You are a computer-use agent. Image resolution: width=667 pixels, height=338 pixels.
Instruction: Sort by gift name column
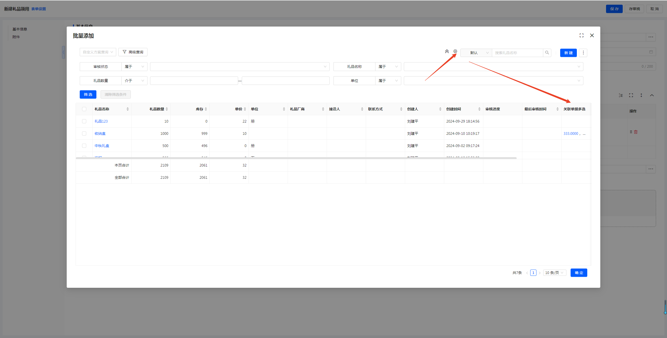[128, 109]
